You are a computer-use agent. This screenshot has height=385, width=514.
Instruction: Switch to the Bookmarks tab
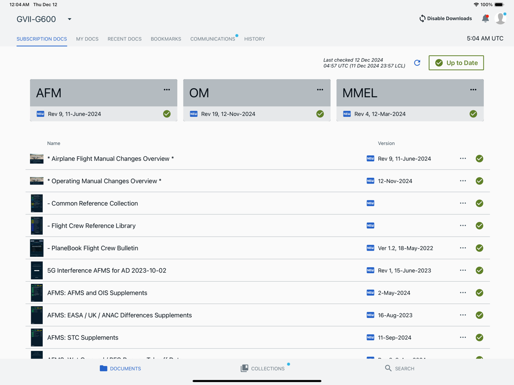[x=166, y=39]
